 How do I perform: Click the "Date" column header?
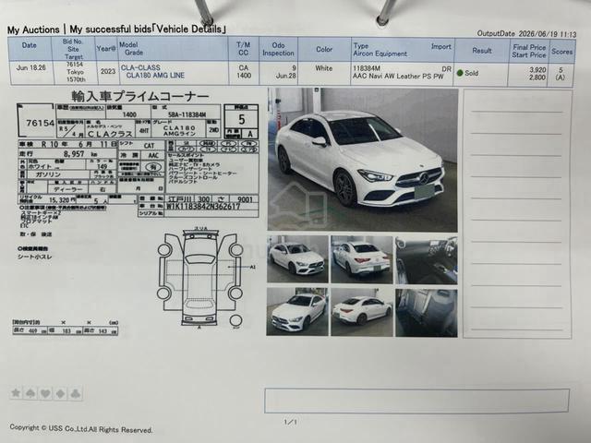pyautogui.click(x=29, y=45)
